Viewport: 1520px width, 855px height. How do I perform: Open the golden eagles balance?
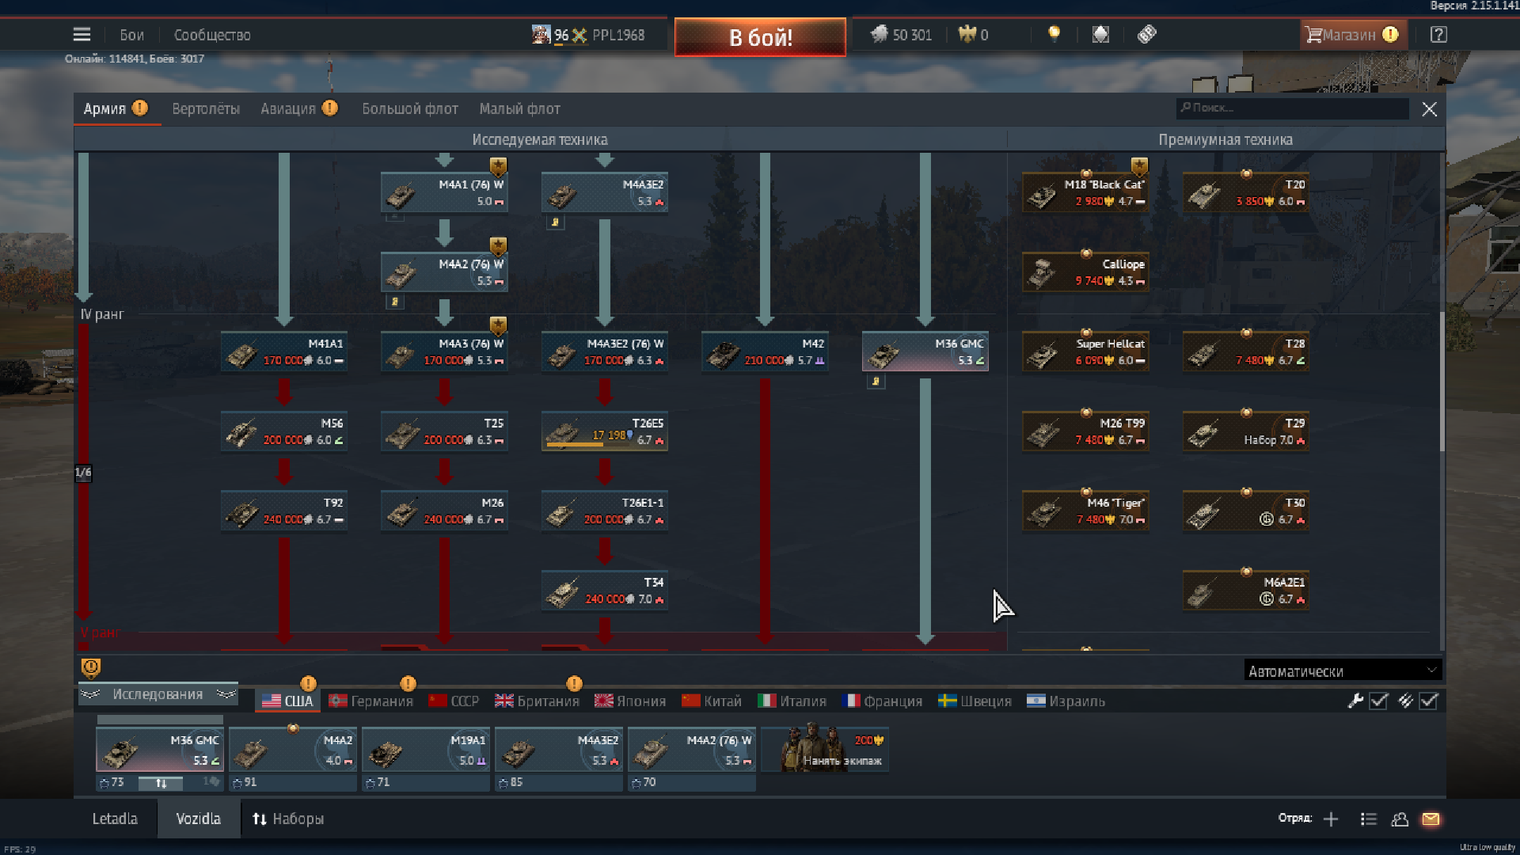pos(974,35)
